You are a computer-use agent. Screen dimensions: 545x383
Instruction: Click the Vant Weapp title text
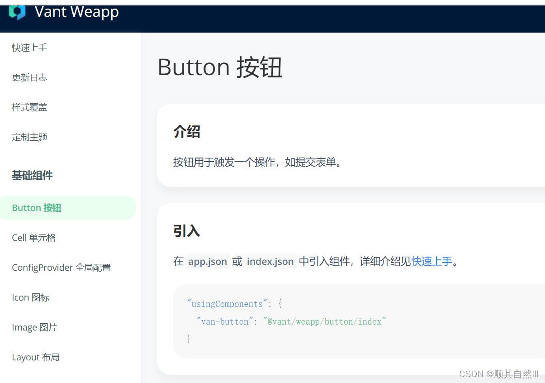click(x=76, y=12)
